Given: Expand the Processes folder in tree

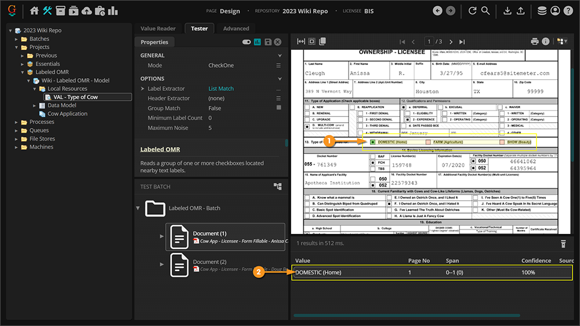Looking at the screenshot, I should (17, 122).
